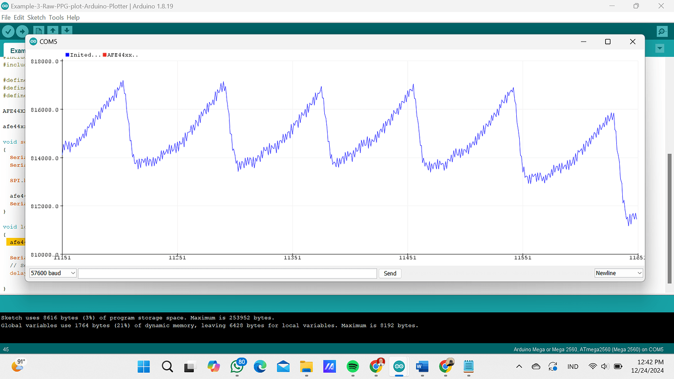Click the Open sketch up-arrow icon
The width and height of the screenshot is (674, 379).
(x=53, y=31)
